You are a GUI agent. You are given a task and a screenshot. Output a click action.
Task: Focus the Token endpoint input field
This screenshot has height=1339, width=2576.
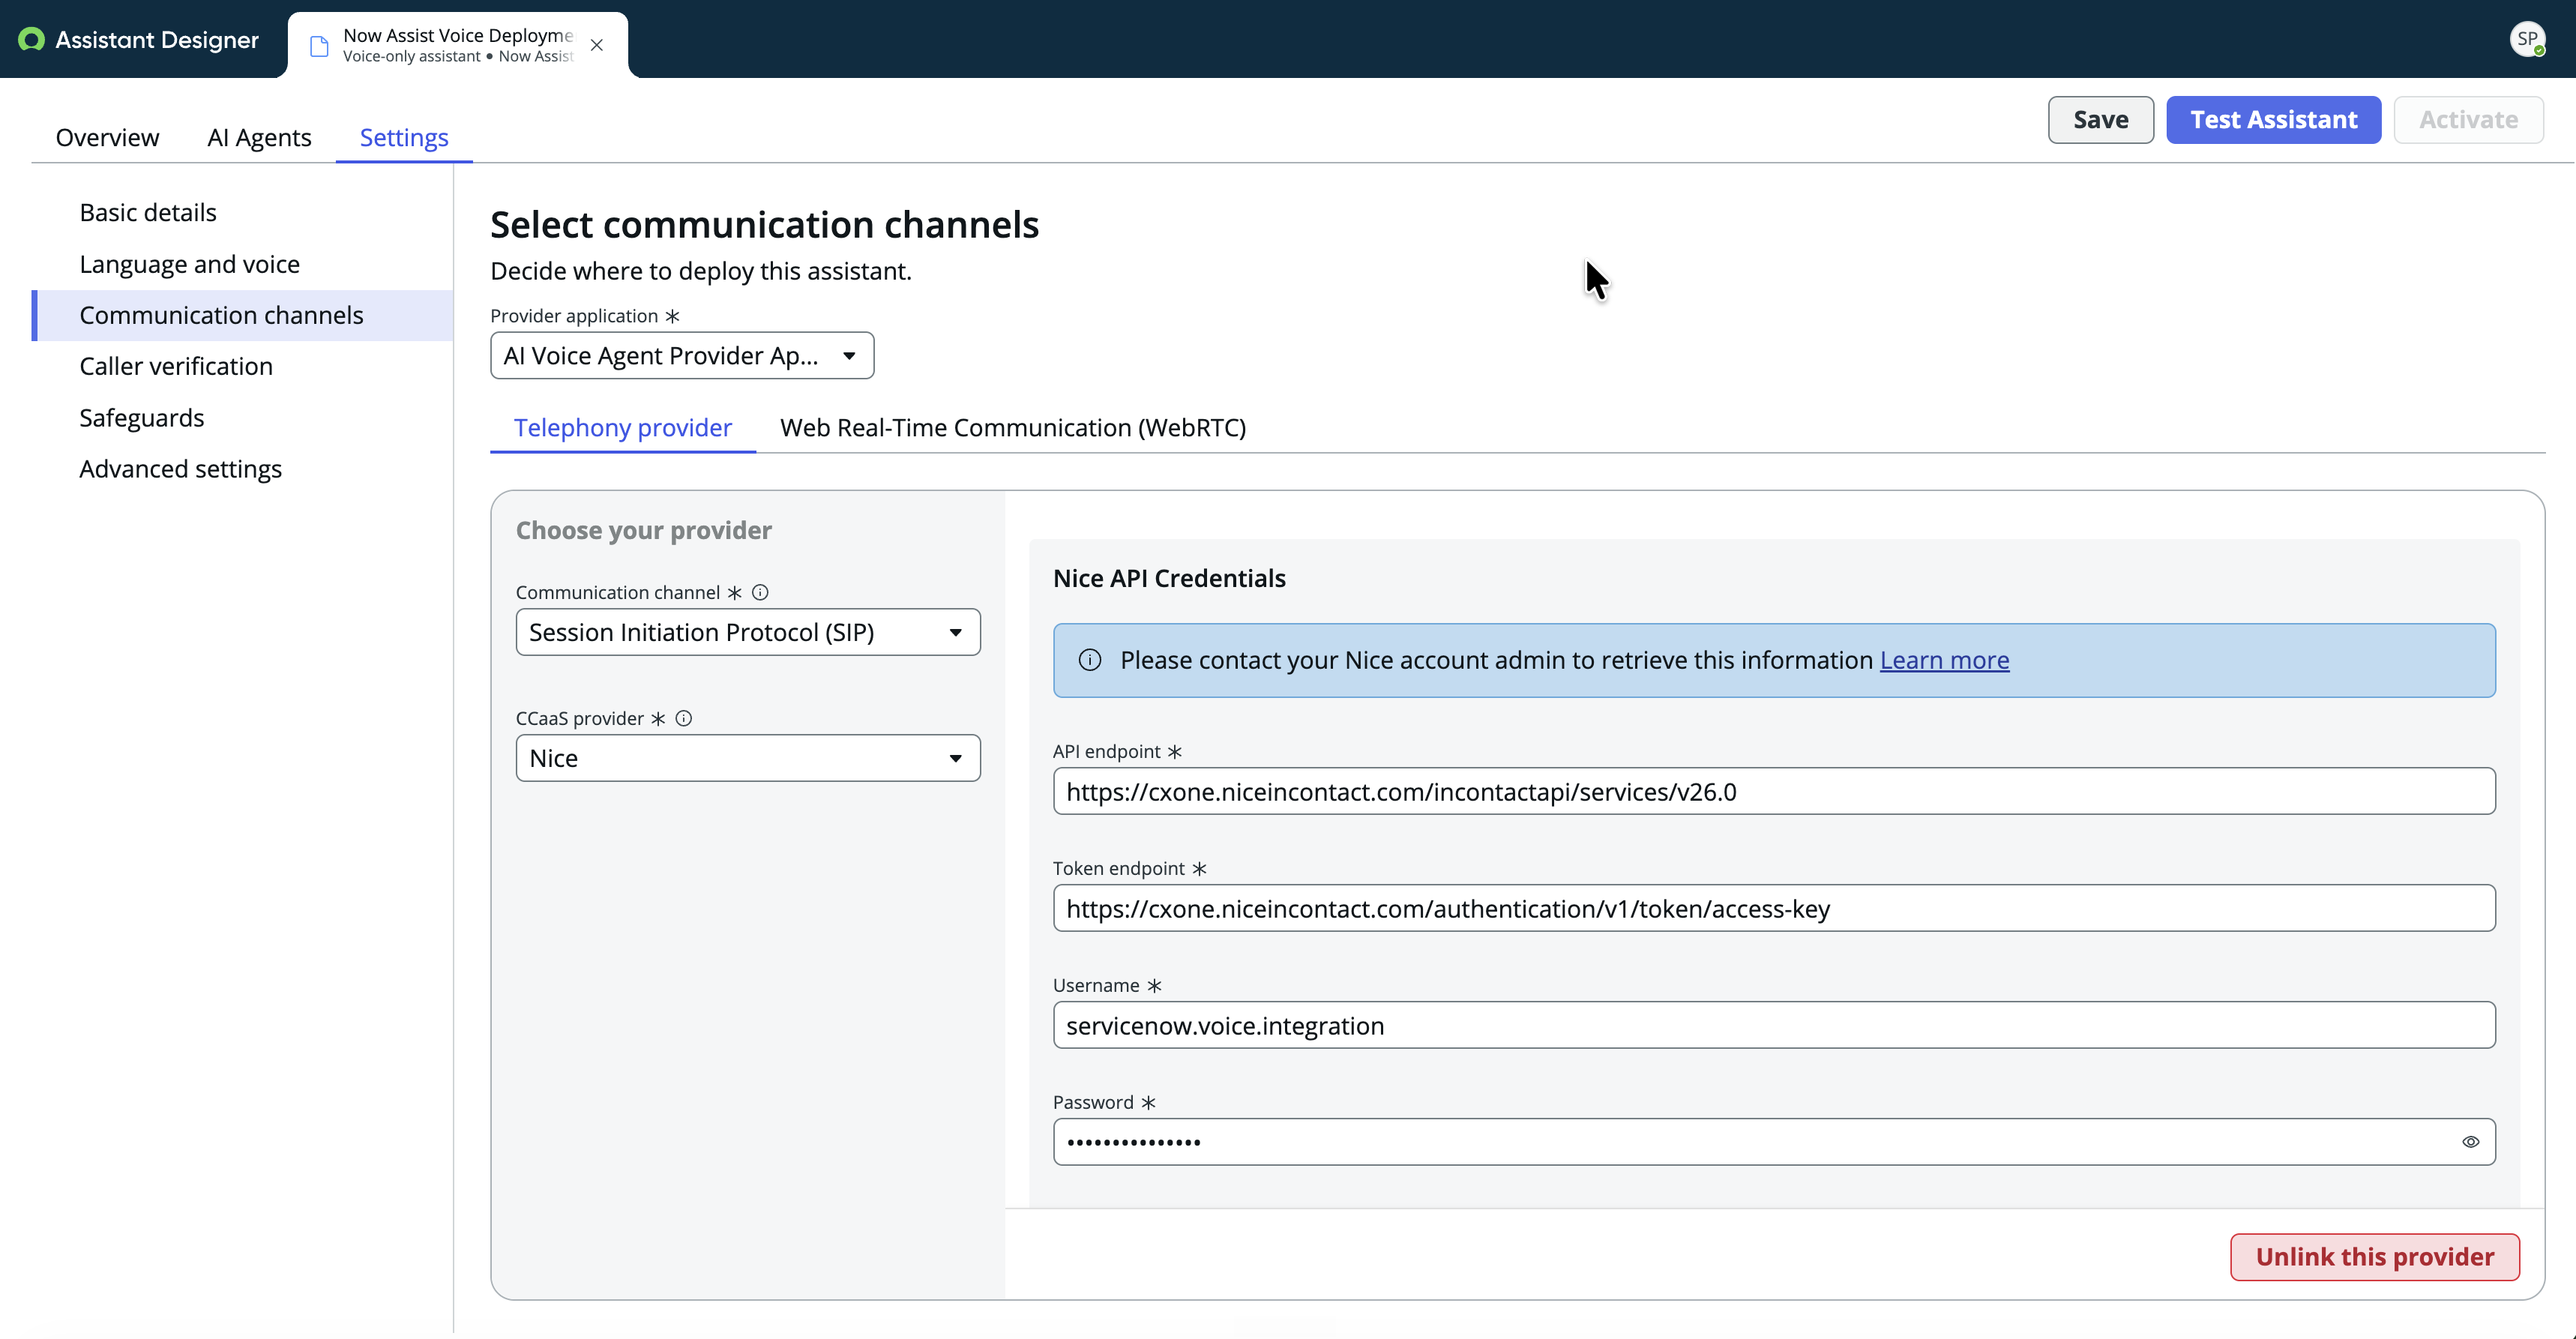(1774, 908)
